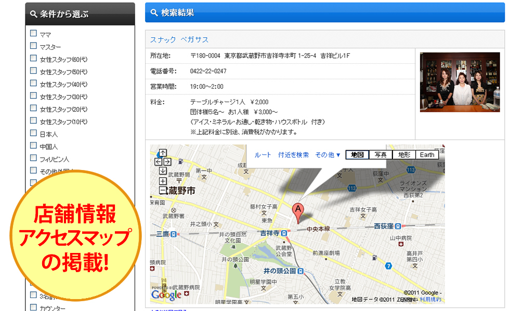Toggle 女性スタッフ(10代) checkbox

33,121
